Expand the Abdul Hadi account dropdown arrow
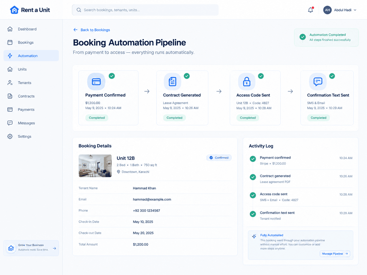367x275 pixels. (355, 10)
